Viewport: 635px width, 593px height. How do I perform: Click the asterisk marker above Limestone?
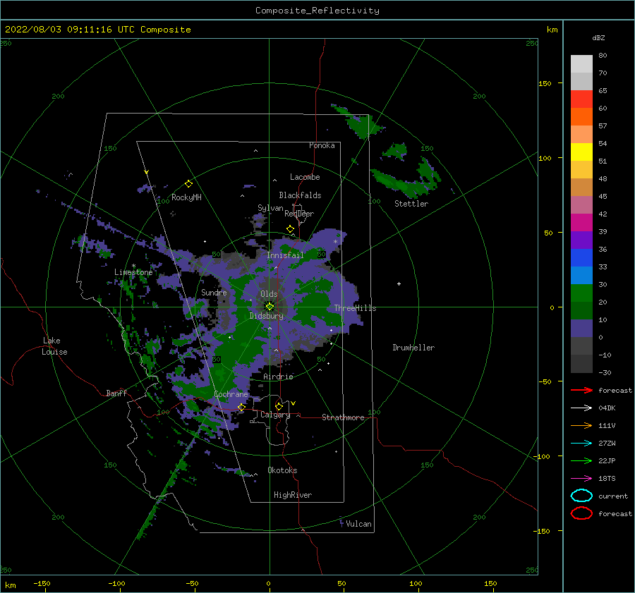coord(133,266)
